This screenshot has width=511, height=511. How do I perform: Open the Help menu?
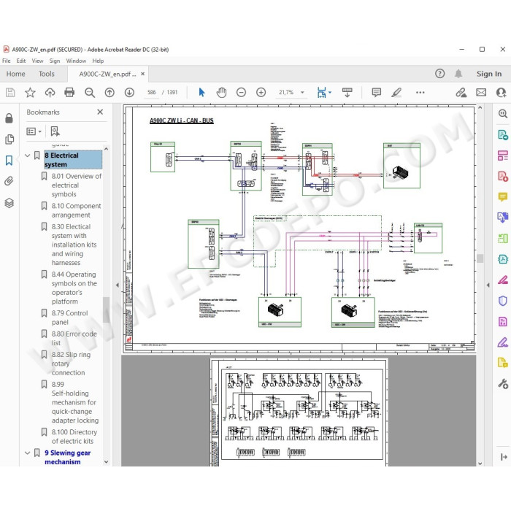coord(98,61)
